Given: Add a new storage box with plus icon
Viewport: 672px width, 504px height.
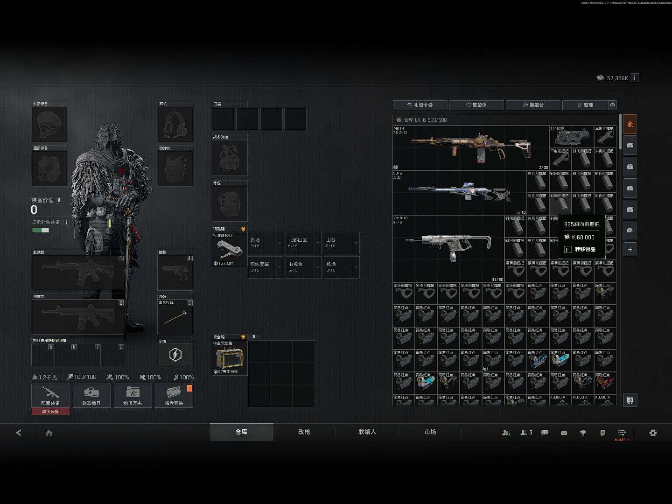Looking at the screenshot, I should point(630,249).
